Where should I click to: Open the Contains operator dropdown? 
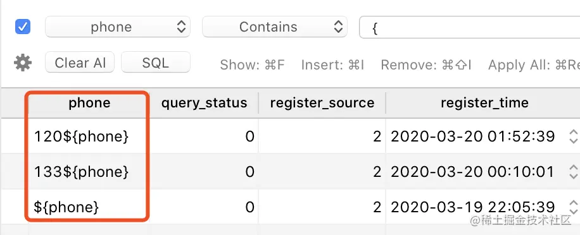274,27
